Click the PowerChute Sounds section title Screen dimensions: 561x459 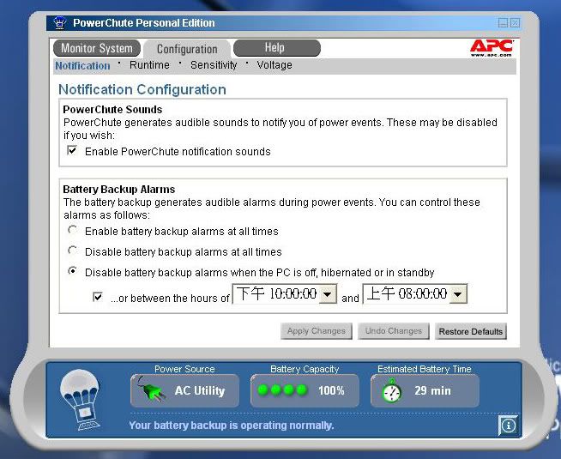tap(112, 109)
